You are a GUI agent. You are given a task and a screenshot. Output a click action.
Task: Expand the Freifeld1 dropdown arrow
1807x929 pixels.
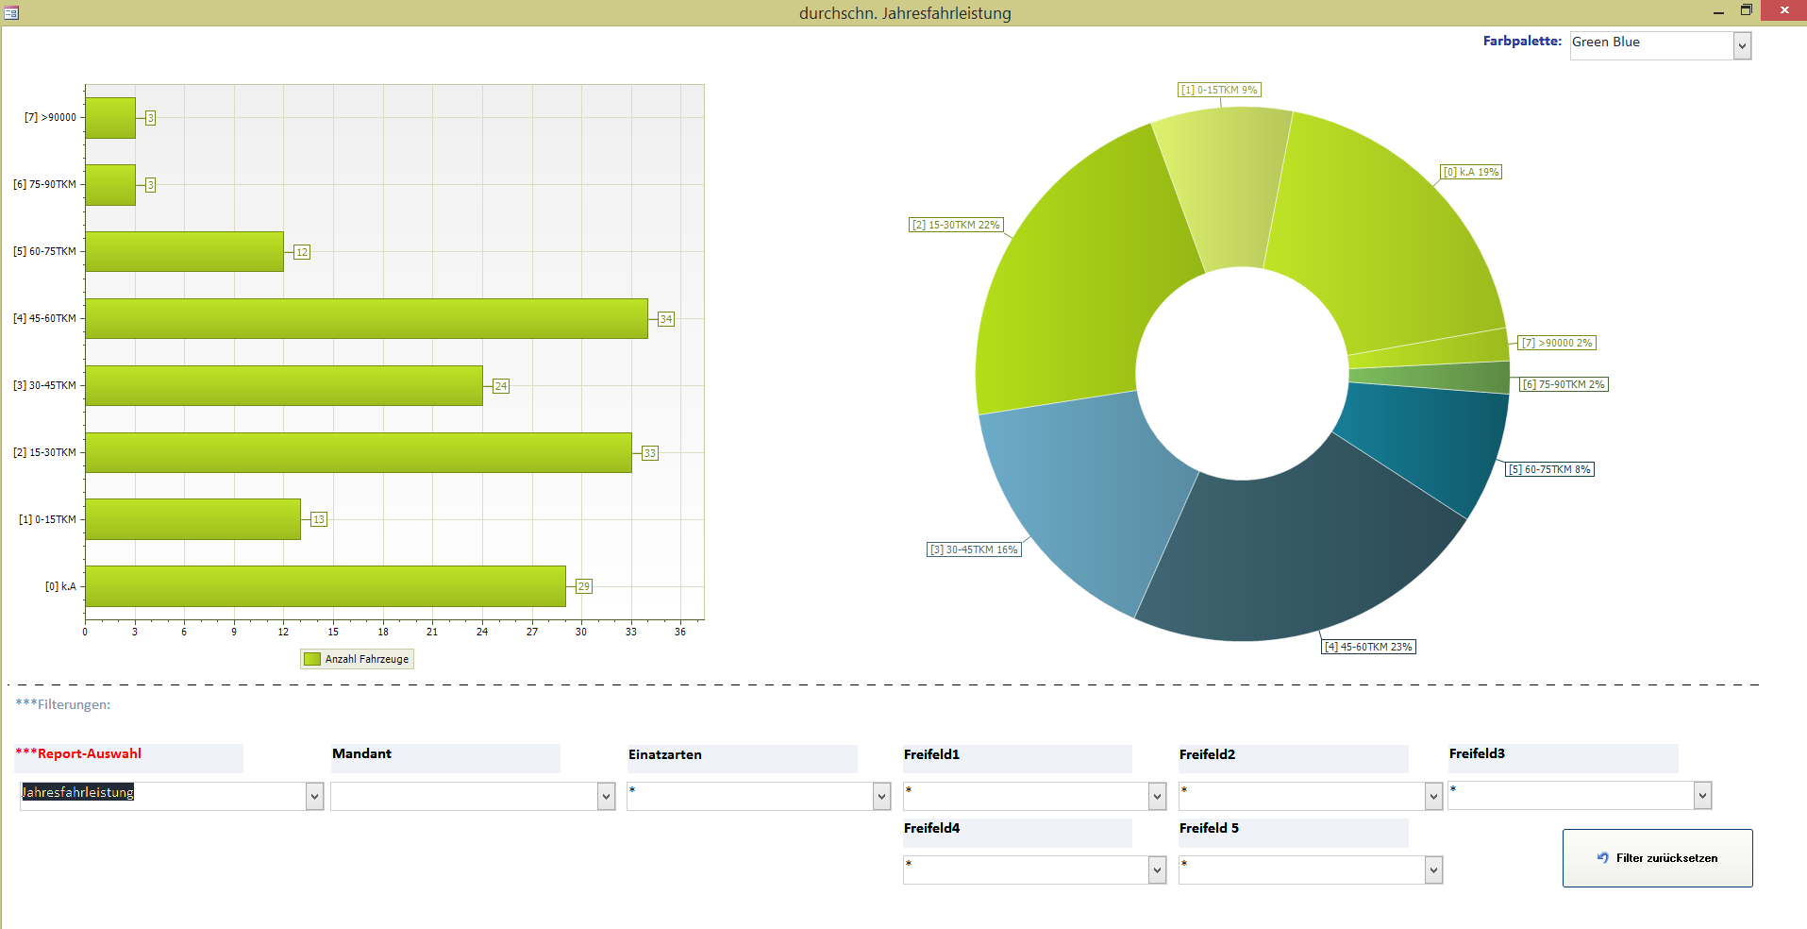1157,797
